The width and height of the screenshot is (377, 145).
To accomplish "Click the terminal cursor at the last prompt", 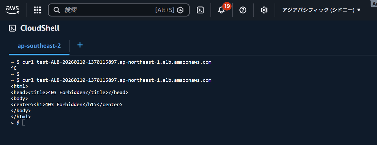I will (x=24, y=123).
